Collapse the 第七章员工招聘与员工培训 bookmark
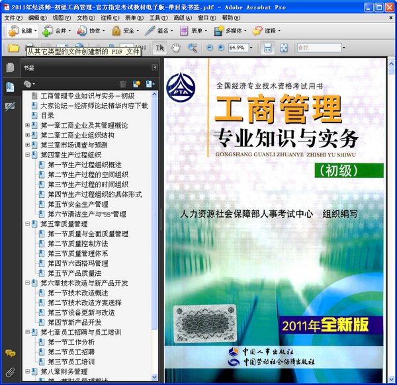397x385 pixels. click(27, 332)
